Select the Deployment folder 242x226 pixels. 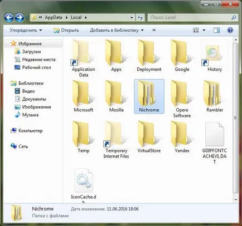coord(149,56)
